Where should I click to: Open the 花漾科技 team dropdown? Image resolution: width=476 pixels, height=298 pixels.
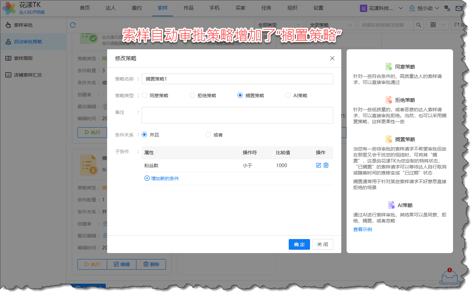(381, 8)
